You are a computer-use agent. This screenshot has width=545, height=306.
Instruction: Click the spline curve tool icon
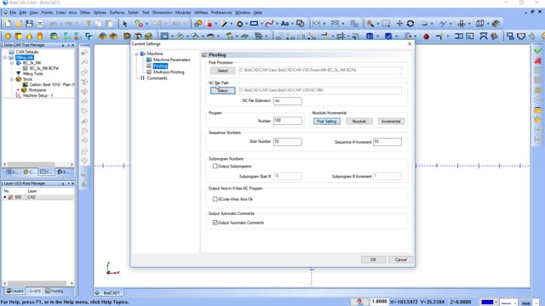point(269,24)
